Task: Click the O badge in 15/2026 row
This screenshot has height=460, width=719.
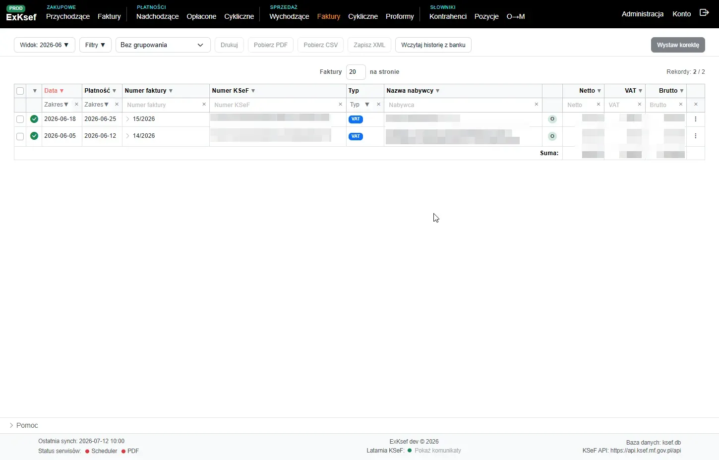Action: (552, 119)
